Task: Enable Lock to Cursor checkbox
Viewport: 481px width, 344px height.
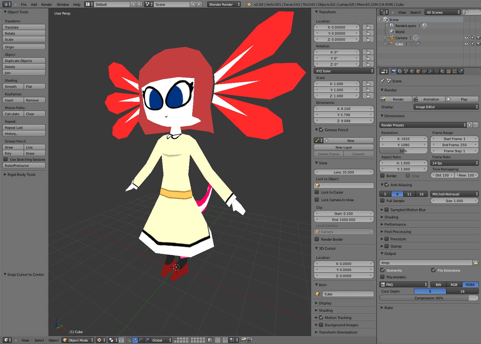Action: (317, 192)
